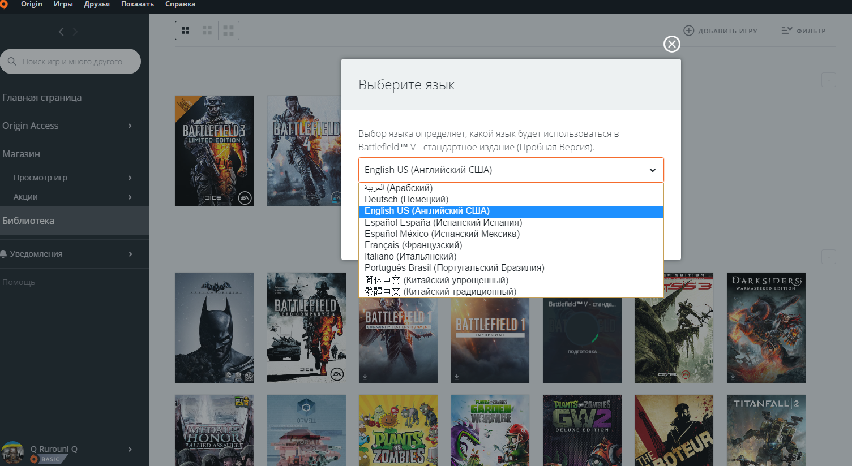Toggle the language combo box

click(511, 170)
